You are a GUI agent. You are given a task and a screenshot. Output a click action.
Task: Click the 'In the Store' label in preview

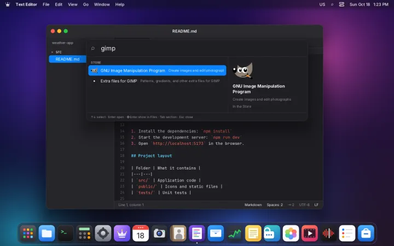(x=242, y=107)
